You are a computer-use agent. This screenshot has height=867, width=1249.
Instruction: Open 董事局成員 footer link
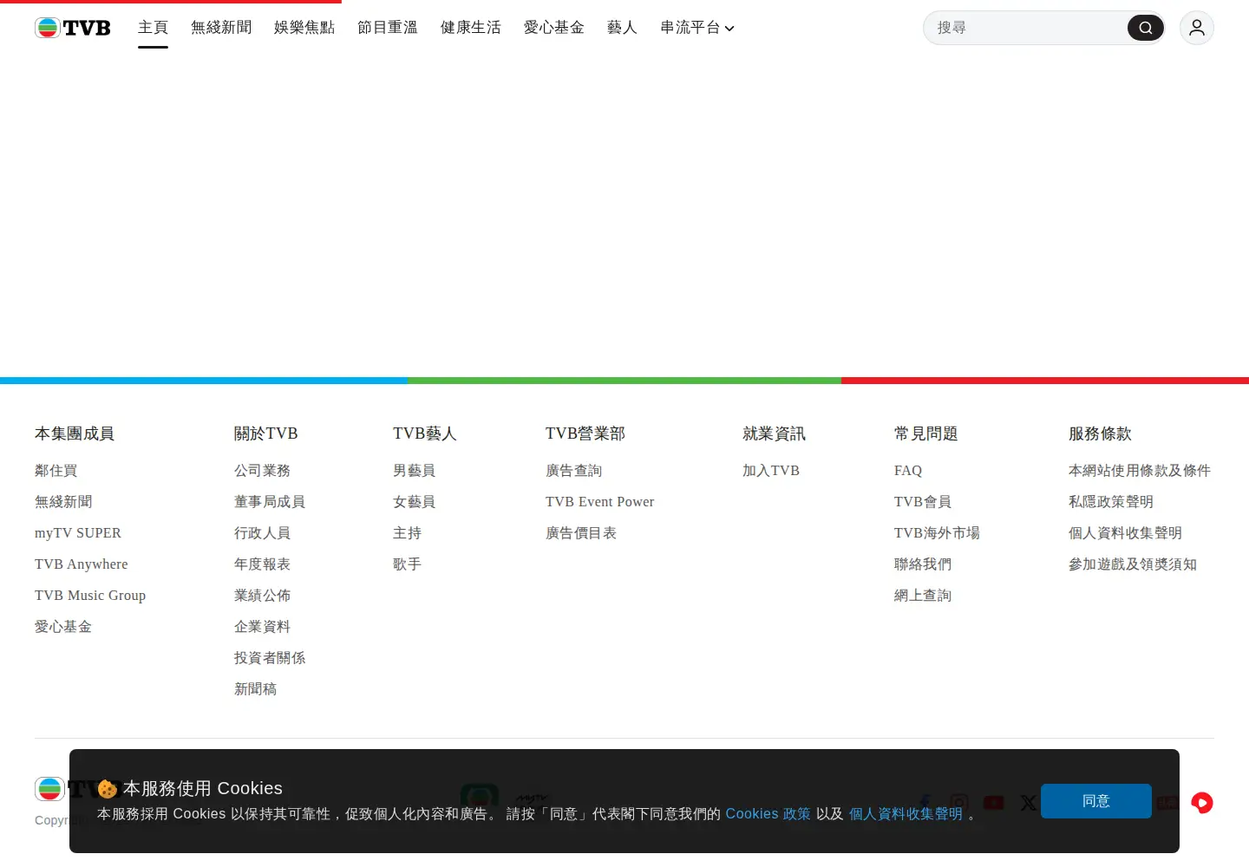click(x=270, y=502)
